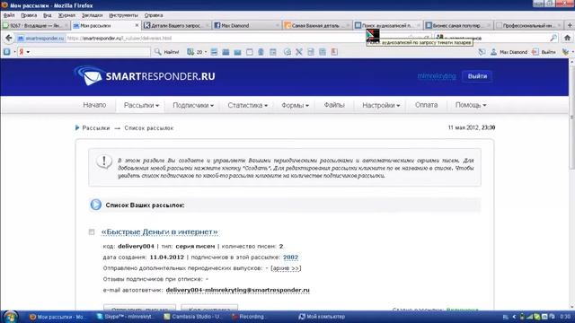Screen dimensions: 575x323
Task: Click the Рассылки breadcrumb link
Action: [96, 127]
